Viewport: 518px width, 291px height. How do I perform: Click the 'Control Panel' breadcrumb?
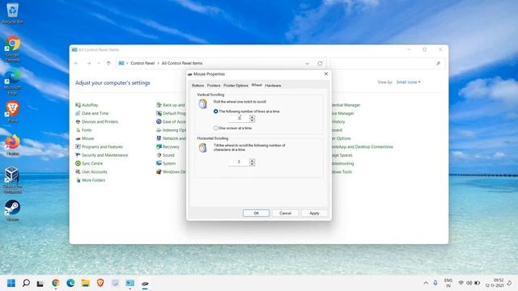click(x=142, y=63)
